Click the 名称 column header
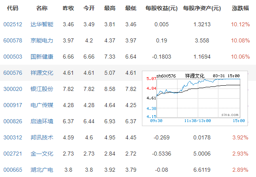The height and width of the screenshot is (177, 256). (x=42, y=8)
